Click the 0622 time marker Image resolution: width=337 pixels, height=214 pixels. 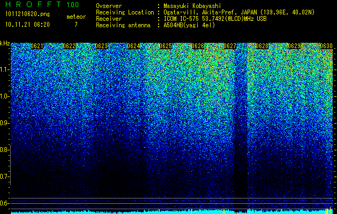click(x=69, y=46)
